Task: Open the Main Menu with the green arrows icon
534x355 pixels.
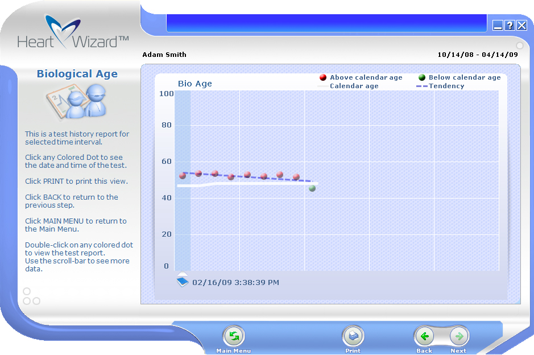Action: 234,336
